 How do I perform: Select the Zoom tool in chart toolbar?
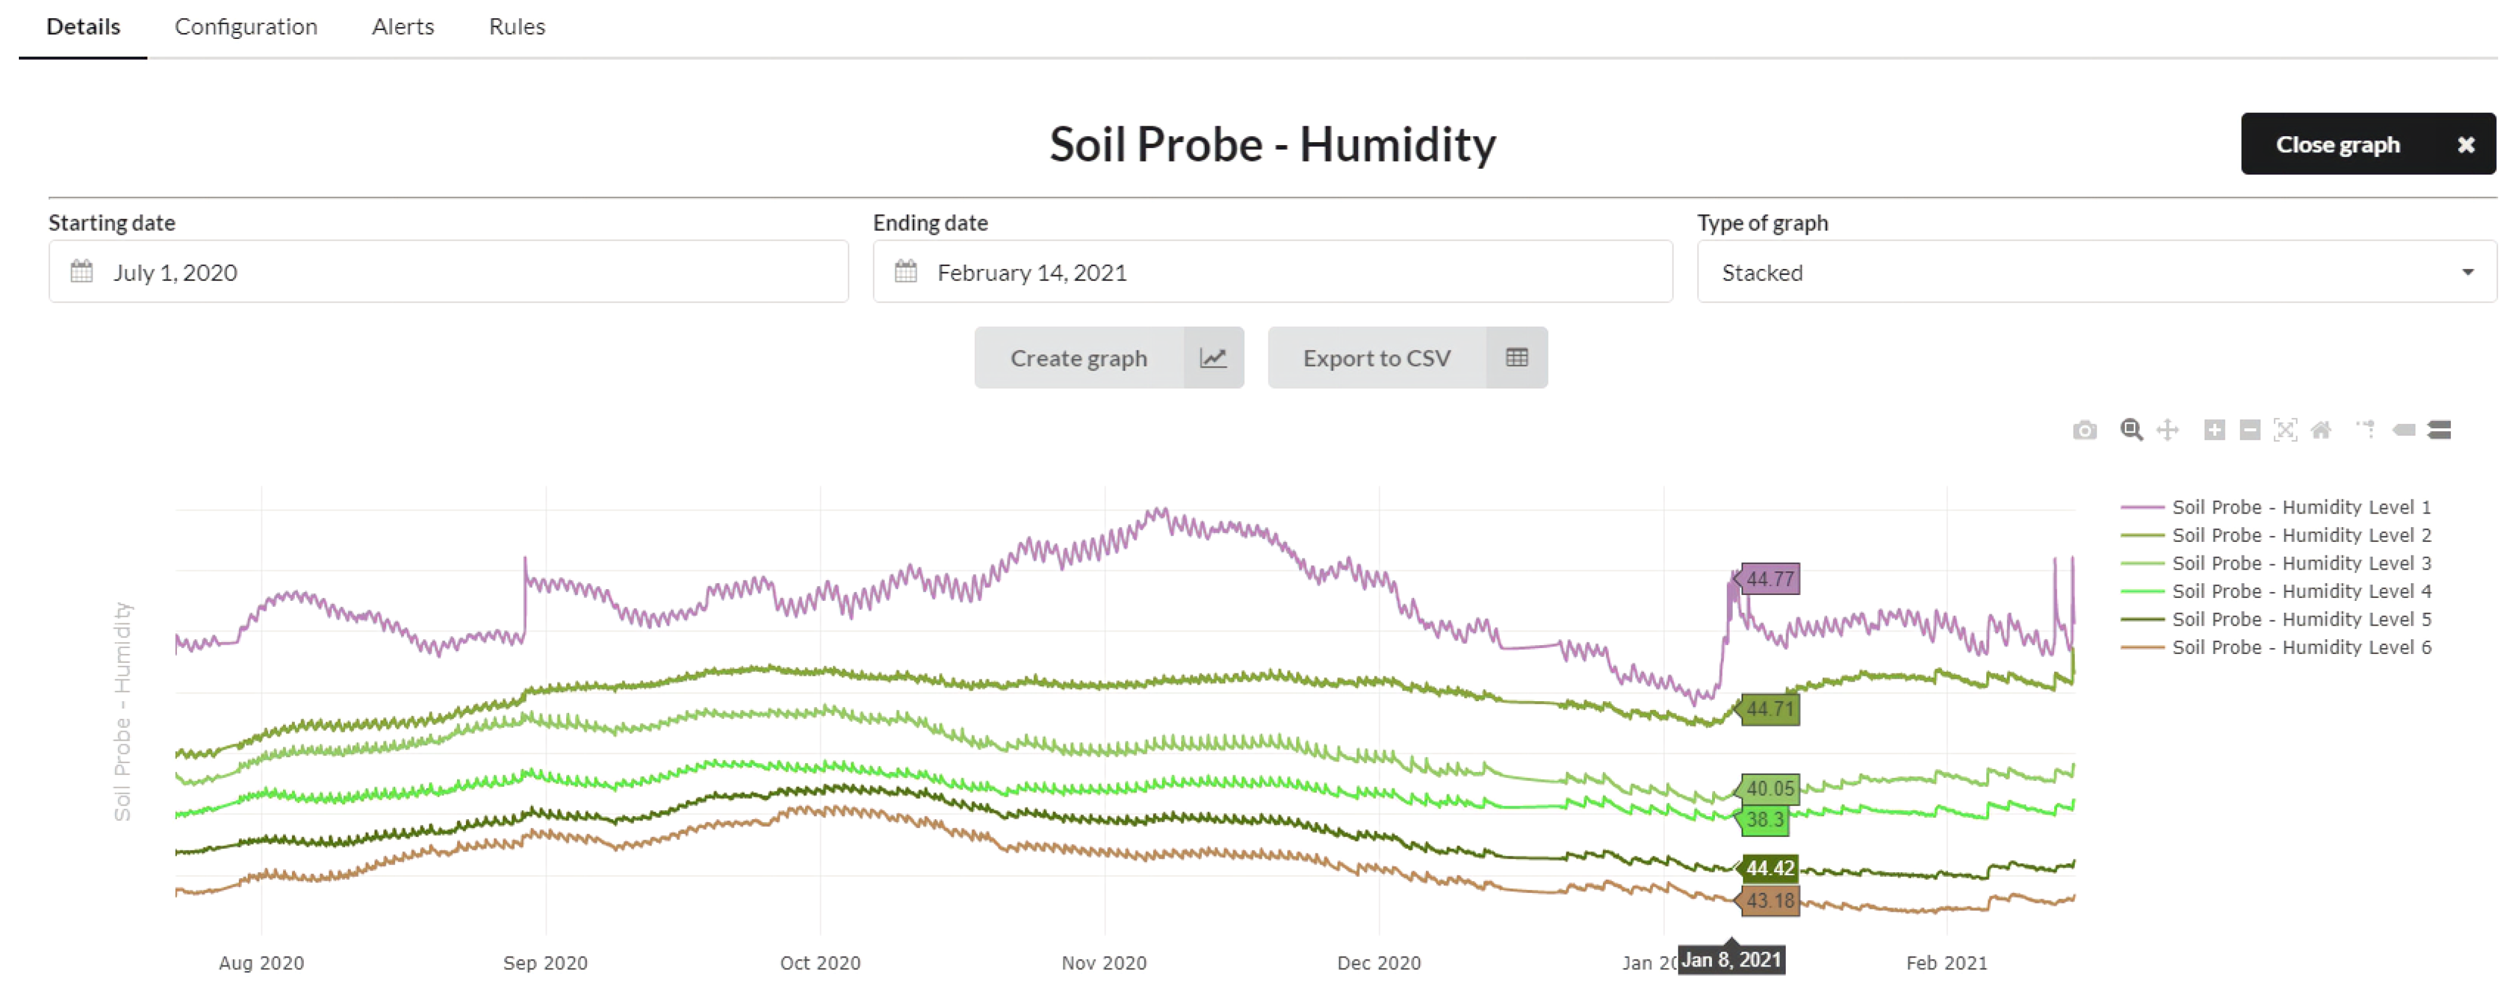[2131, 430]
